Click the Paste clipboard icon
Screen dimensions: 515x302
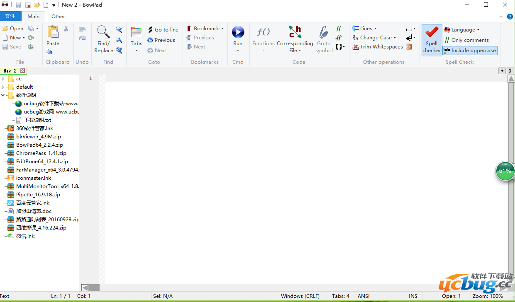click(x=53, y=32)
